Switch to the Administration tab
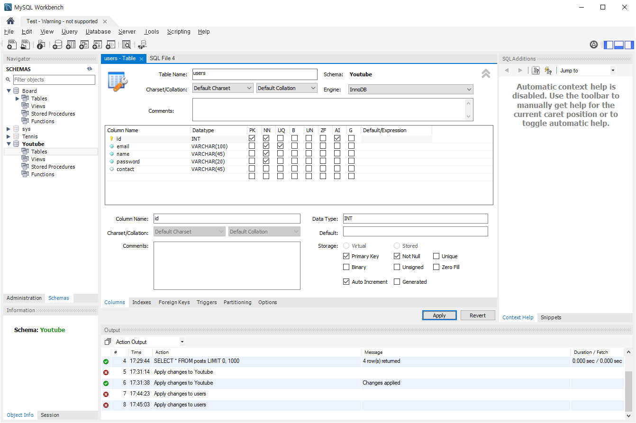Screen dimensions: 636x423 pos(24,298)
